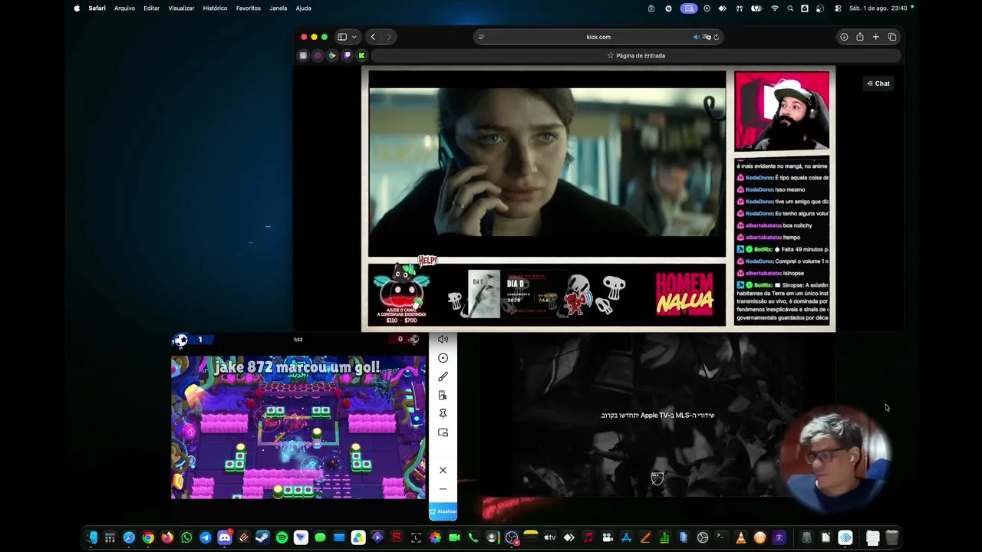Screen dimensions: 982x552
Task: Launch VLC from the Dock
Action: click(x=740, y=537)
